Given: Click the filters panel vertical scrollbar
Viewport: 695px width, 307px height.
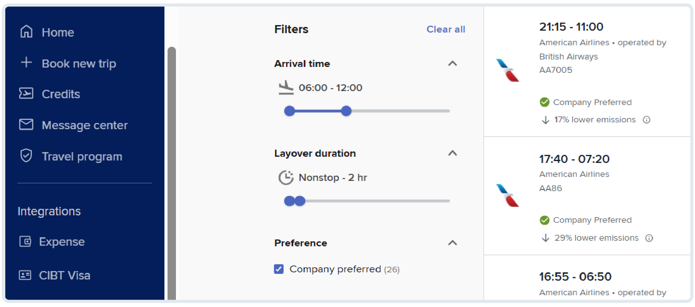Looking at the screenshot, I should (172, 173).
